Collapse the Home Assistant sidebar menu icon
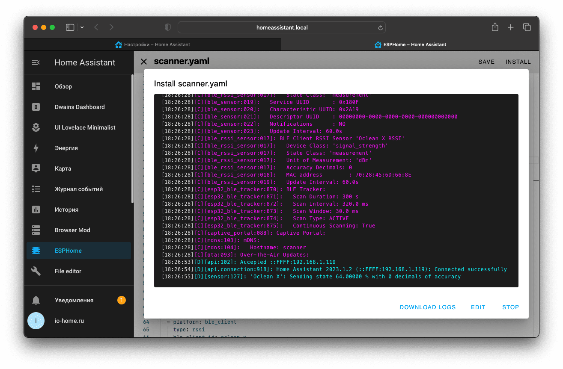563x369 pixels. tap(36, 62)
